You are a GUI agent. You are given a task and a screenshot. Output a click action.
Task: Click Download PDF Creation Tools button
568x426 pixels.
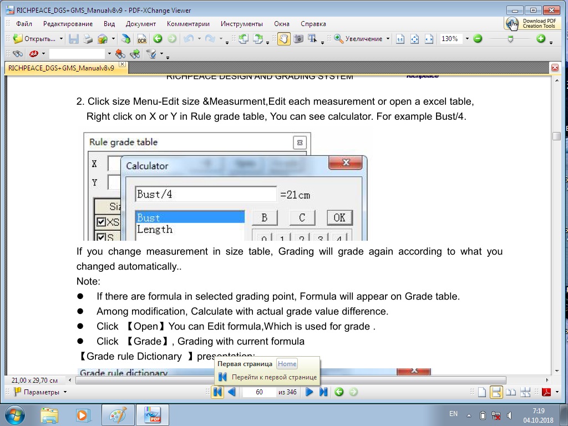tap(532, 23)
